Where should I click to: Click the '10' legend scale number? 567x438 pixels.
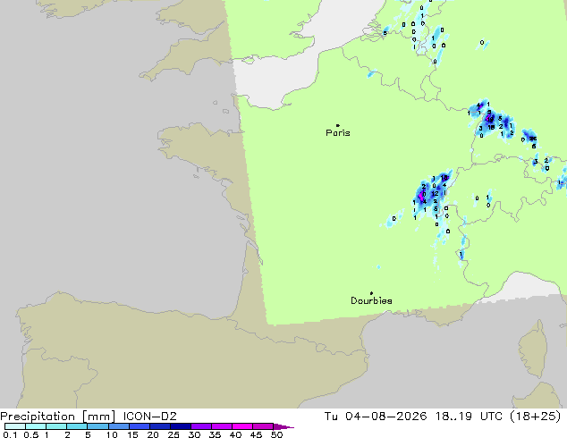(x=112, y=434)
